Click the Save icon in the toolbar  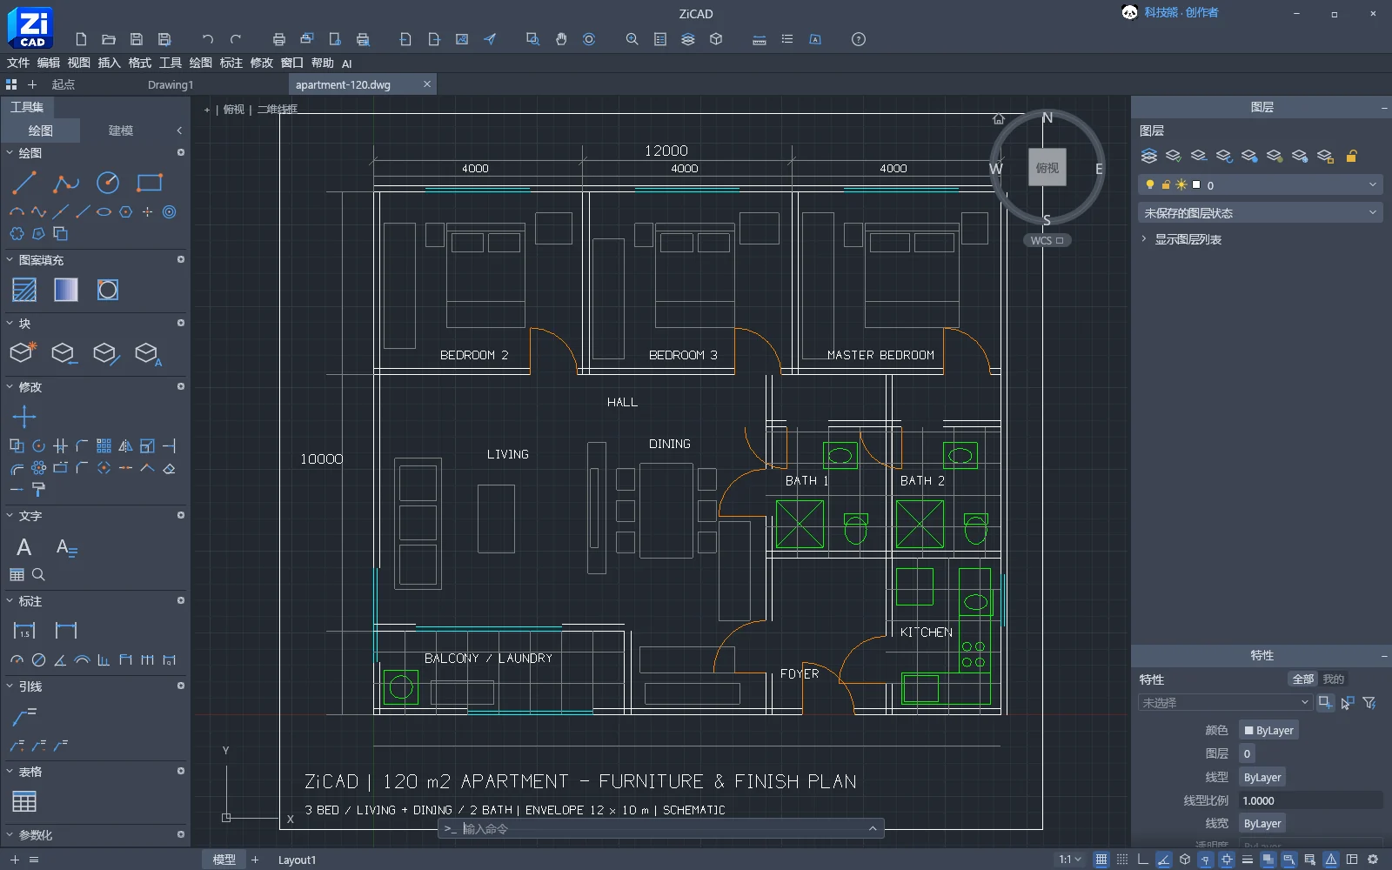[x=137, y=39]
